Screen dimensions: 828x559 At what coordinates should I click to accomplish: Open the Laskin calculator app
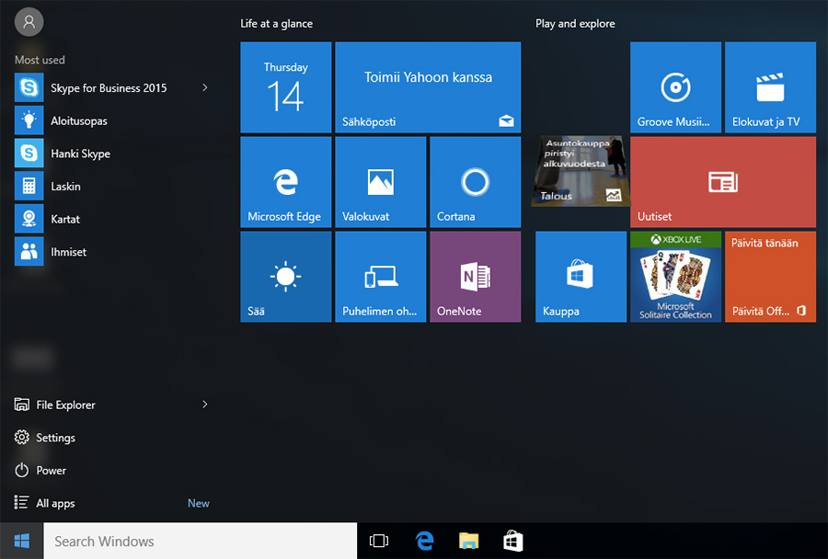coord(65,187)
